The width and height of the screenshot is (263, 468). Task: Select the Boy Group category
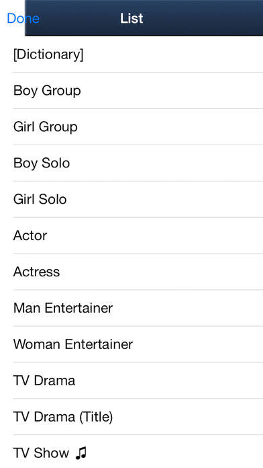(x=131, y=90)
